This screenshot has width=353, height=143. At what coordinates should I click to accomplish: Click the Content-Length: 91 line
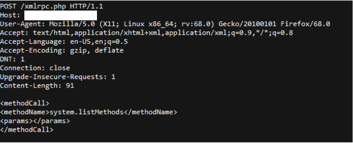[37, 86]
